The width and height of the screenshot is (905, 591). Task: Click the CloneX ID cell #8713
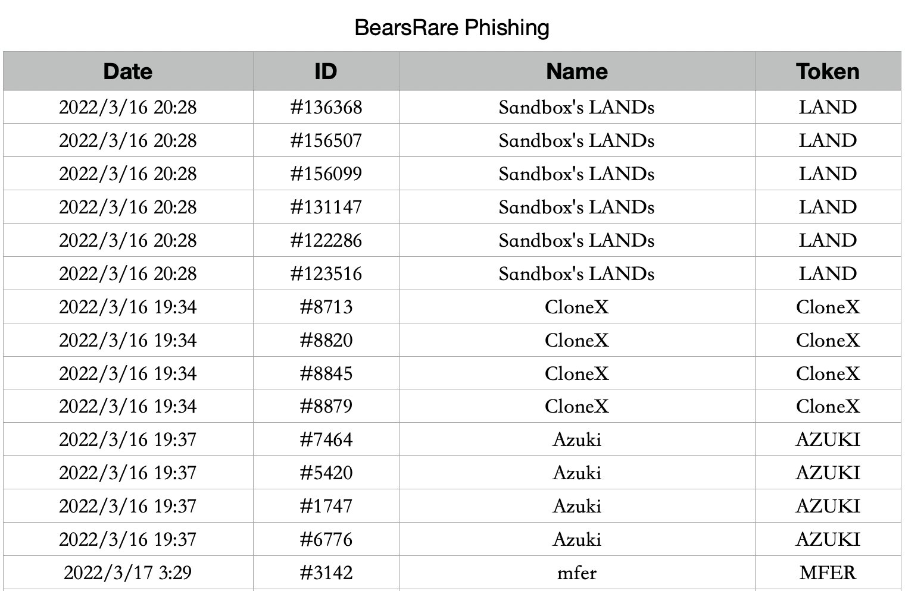pos(326,307)
